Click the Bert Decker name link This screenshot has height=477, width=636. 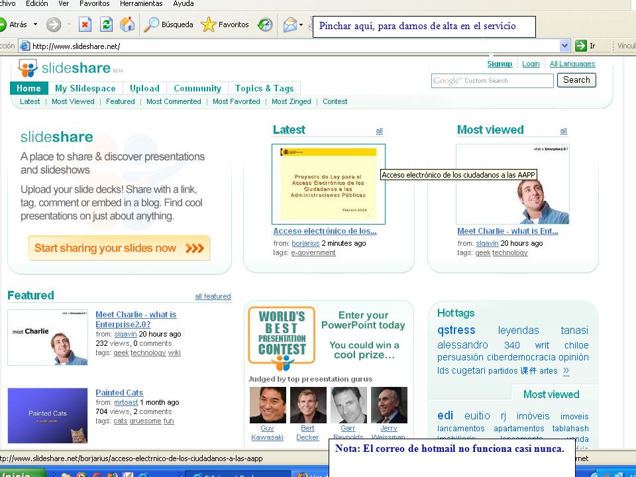coord(307,433)
